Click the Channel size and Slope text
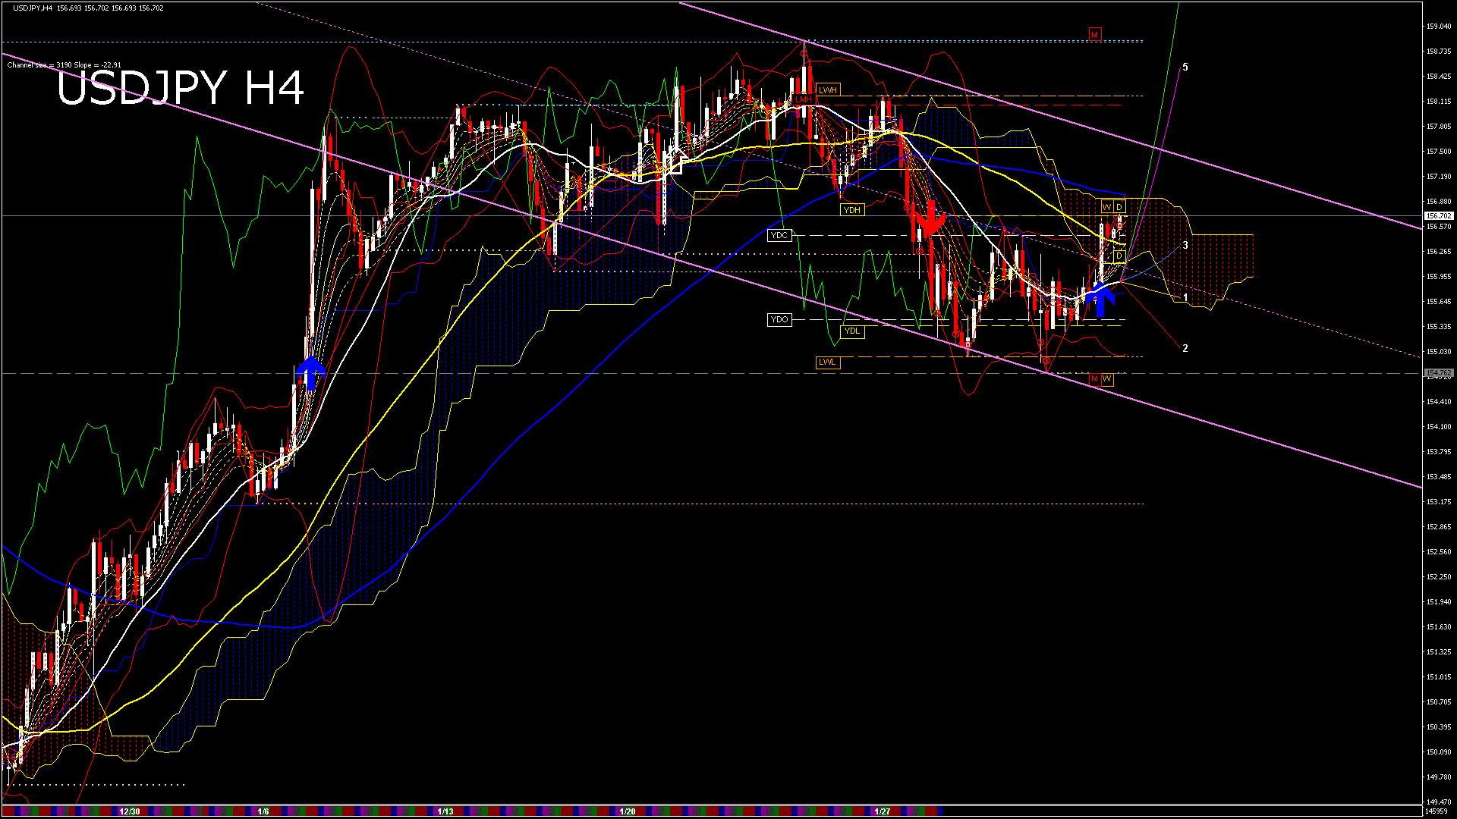 coord(65,65)
